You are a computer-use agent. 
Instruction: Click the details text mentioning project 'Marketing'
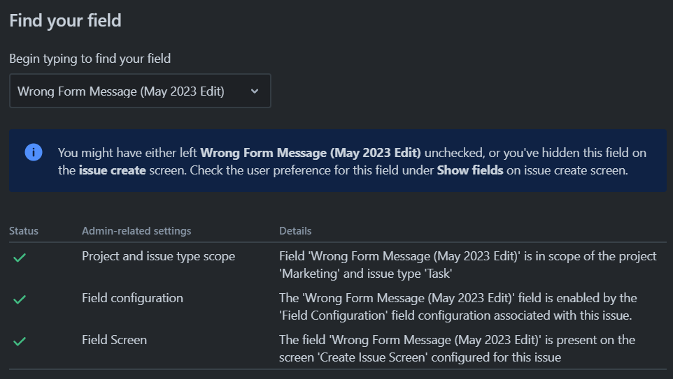click(468, 265)
